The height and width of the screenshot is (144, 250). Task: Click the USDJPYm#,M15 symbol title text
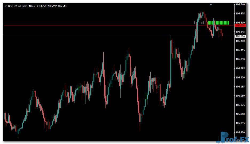18,6
